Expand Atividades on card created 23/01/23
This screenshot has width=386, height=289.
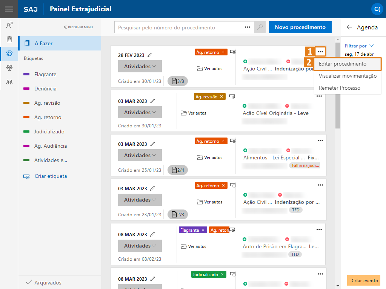point(140,200)
